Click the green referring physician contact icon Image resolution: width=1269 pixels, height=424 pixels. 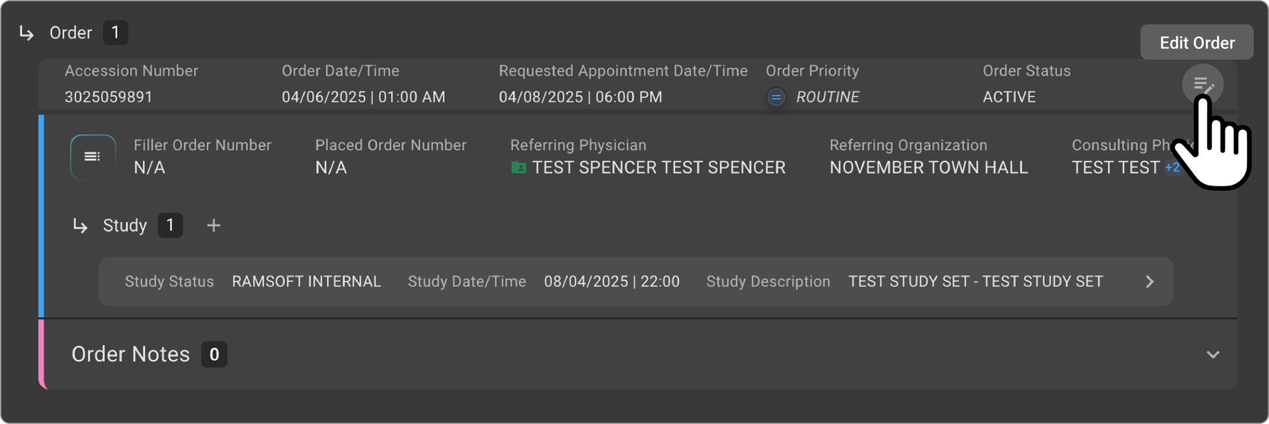[x=518, y=168]
